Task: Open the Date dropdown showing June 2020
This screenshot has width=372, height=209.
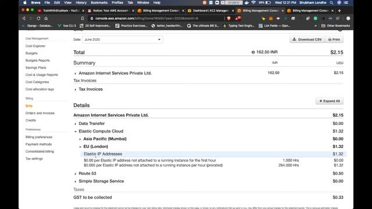Action: click(123, 39)
